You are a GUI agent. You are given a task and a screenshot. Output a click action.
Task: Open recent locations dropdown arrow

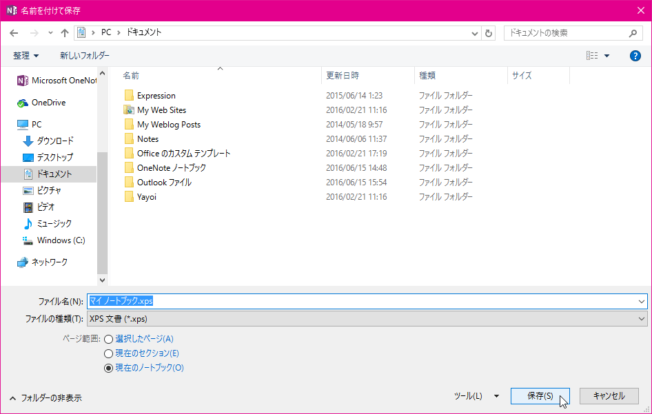click(50, 33)
